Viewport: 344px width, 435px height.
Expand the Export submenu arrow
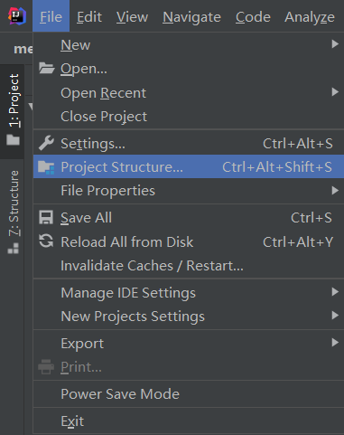[335, 343]
